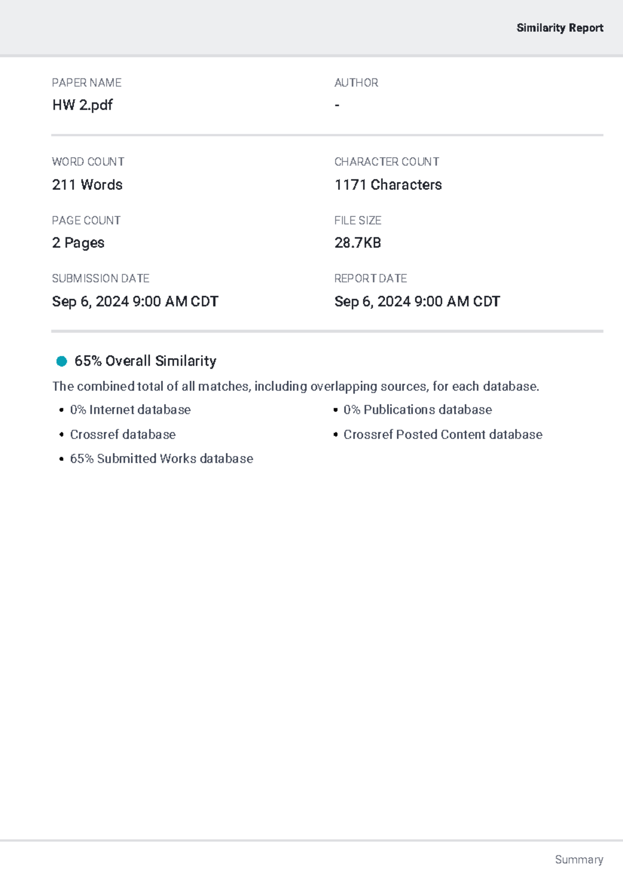Viewport: 623px width, 880px height.
Task: Click the Crossref Posted Content database item
Action: click(x=443, y=434)
